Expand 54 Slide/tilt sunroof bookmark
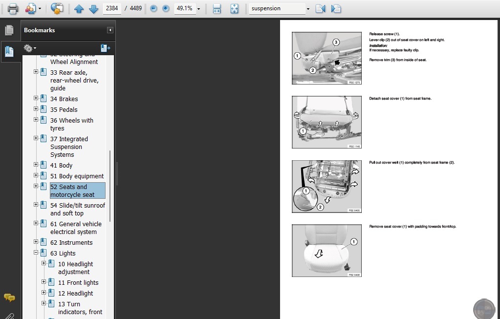Screen dimensions: 500x319 click(36, 205)
